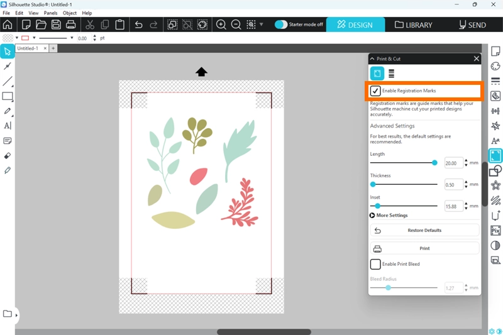Click the Zoom In magnifier icon

pos(221,25)
